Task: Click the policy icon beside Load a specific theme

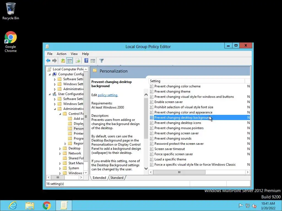Action: click(x=152, y=159)
